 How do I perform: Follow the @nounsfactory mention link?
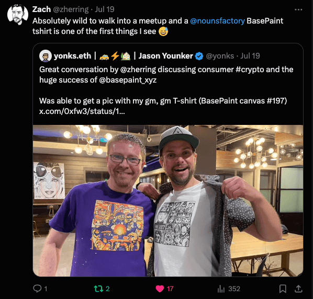pyautogui.click(x=217, y=21)
